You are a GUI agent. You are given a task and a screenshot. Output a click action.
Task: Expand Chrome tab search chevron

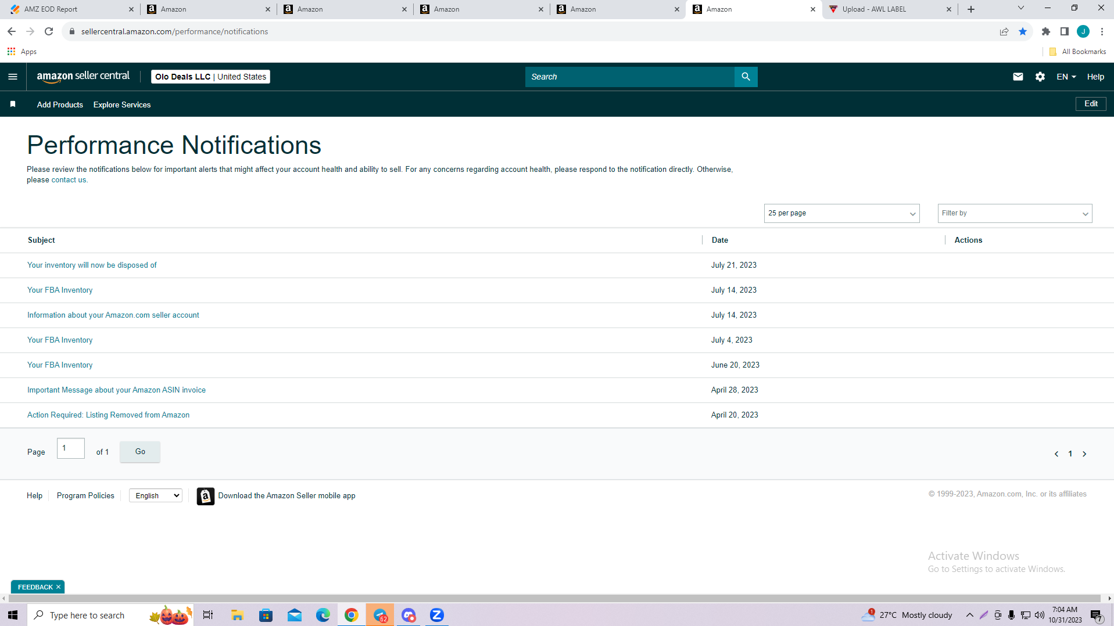pyautogui.click(x=1020, y=8)
